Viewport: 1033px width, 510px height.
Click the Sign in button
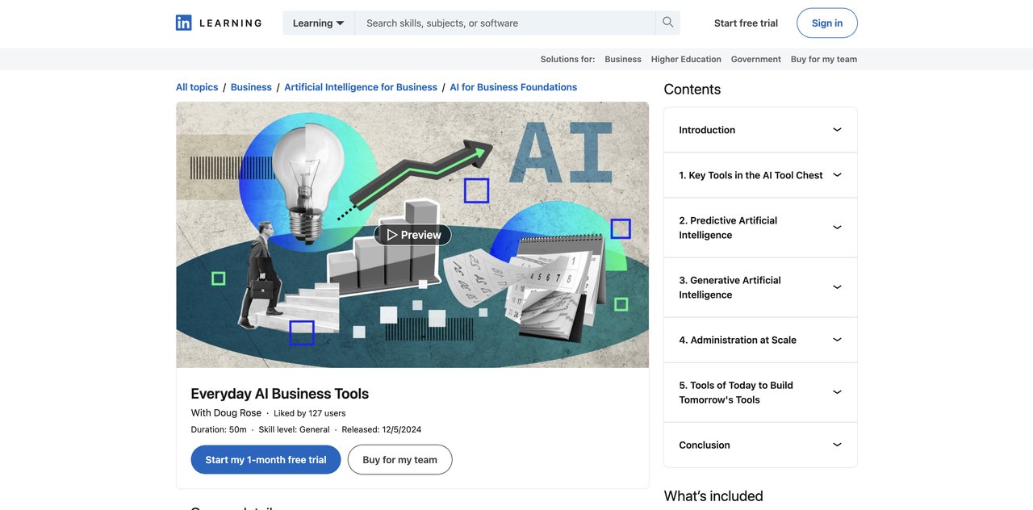pyautogui.click(x=827, y=23)
